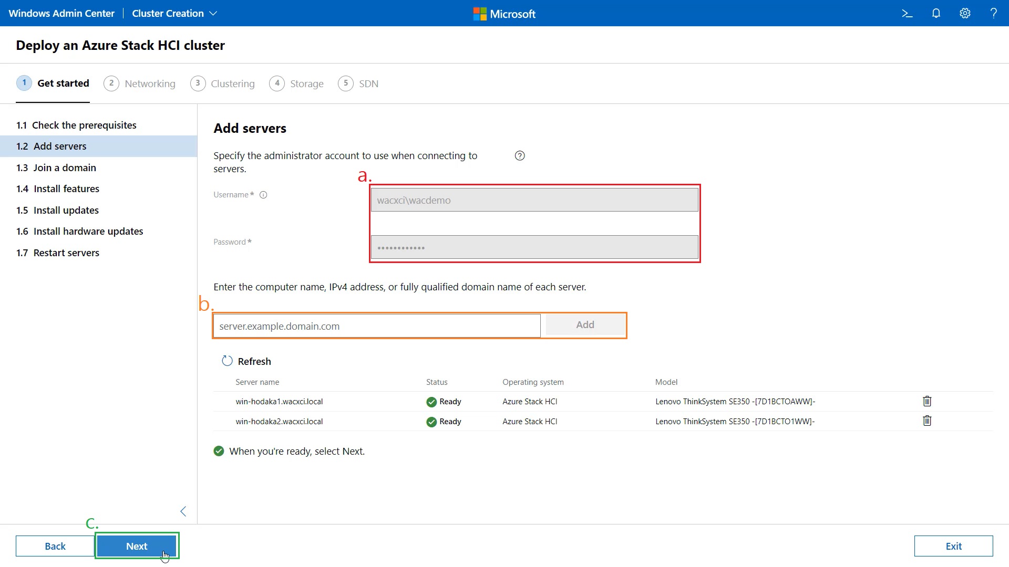Click the server name input field
The image size is (1009, 567).
click(x=376, y=325)
